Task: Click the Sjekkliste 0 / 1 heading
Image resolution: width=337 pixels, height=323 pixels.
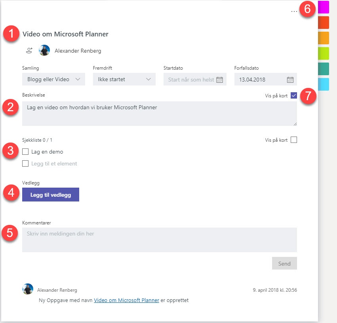Action: click(37, 140)
